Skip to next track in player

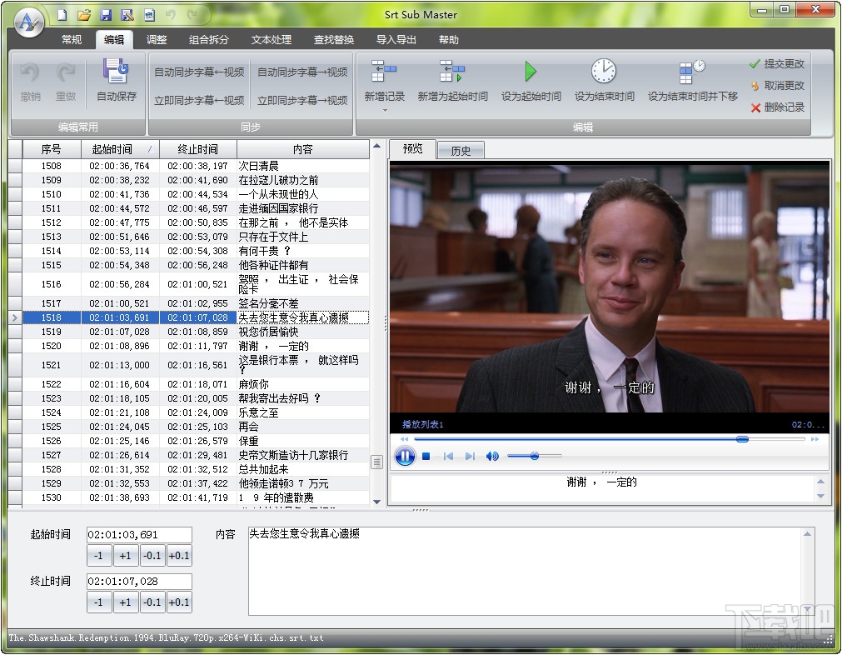coord(470,456)
